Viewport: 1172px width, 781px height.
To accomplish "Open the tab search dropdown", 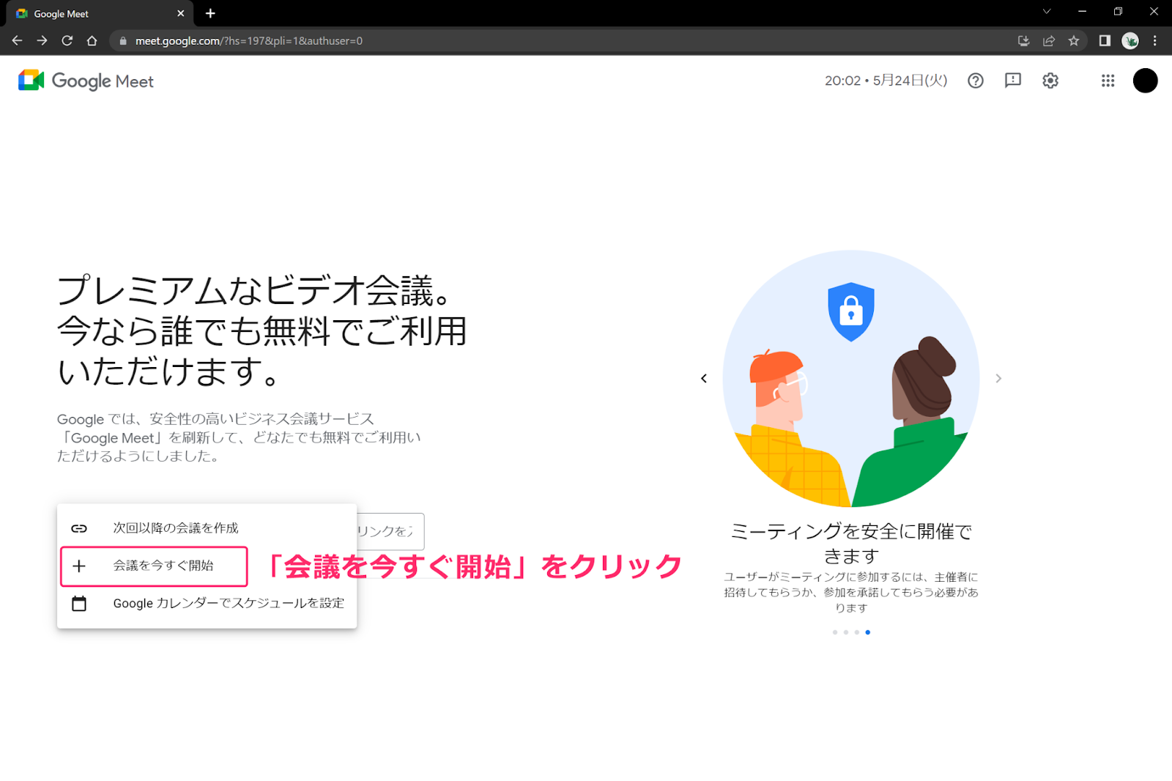I will (1047, 12).
